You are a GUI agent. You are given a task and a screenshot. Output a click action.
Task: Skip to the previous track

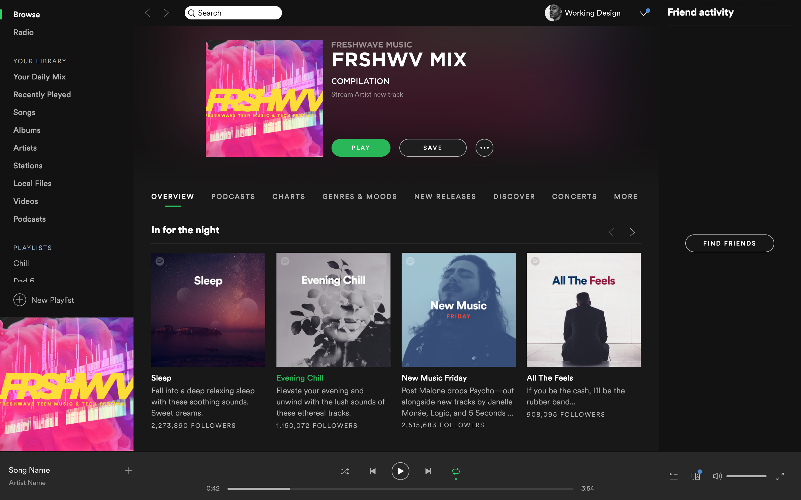[x=373, y=471]
